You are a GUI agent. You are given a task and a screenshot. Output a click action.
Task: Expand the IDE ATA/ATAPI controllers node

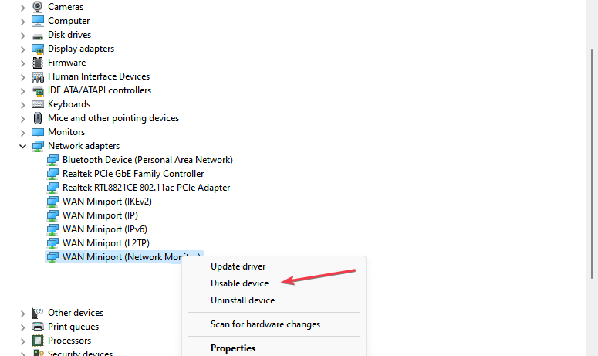coord(22,91)
